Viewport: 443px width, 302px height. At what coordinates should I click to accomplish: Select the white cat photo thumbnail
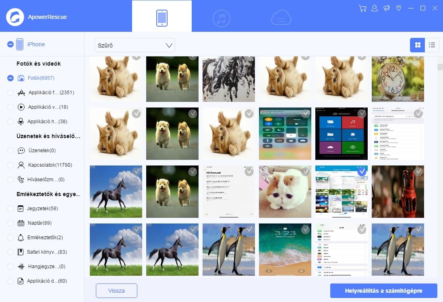pos(285,192)
